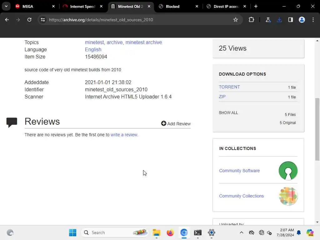Open Copilot preview icon in taskbar

click(x=310, y=232)
